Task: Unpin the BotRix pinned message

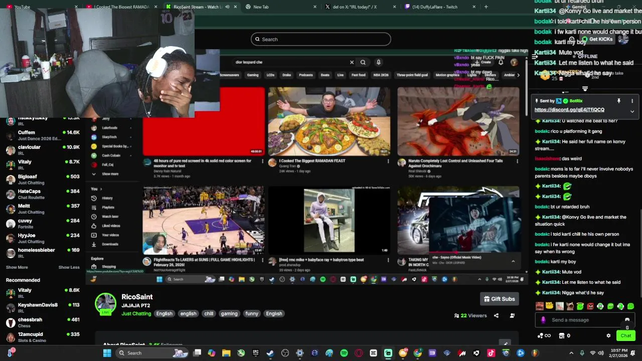Action: tap(618, 101)
